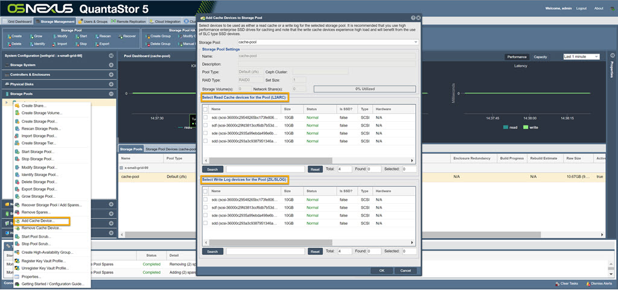The image size is (618, 290).
Task: Expand the Properties side panel
Action: pyautogui.click(x=613, y=55)
